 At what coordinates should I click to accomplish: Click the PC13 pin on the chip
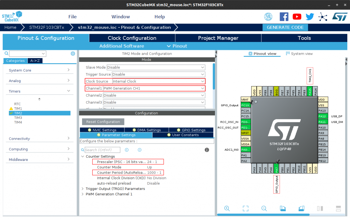click(245, 105)
